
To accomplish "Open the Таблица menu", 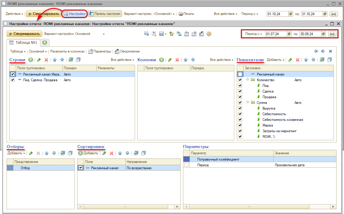I will (18, 51).
